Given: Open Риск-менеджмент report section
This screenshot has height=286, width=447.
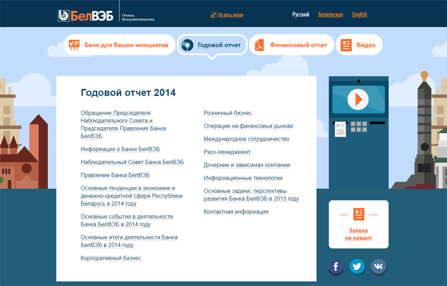Looking at the screenshot, I should tap(227, 152).
